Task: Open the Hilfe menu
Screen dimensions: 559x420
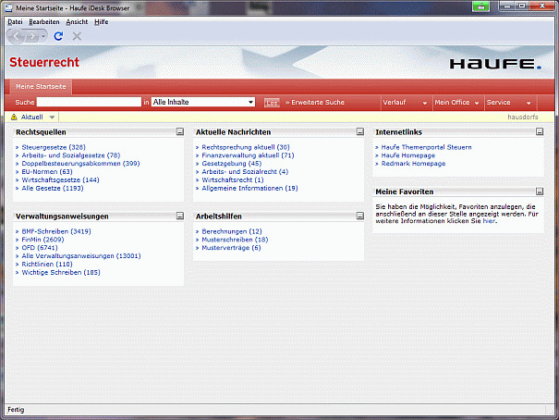Action: [102, 22]
